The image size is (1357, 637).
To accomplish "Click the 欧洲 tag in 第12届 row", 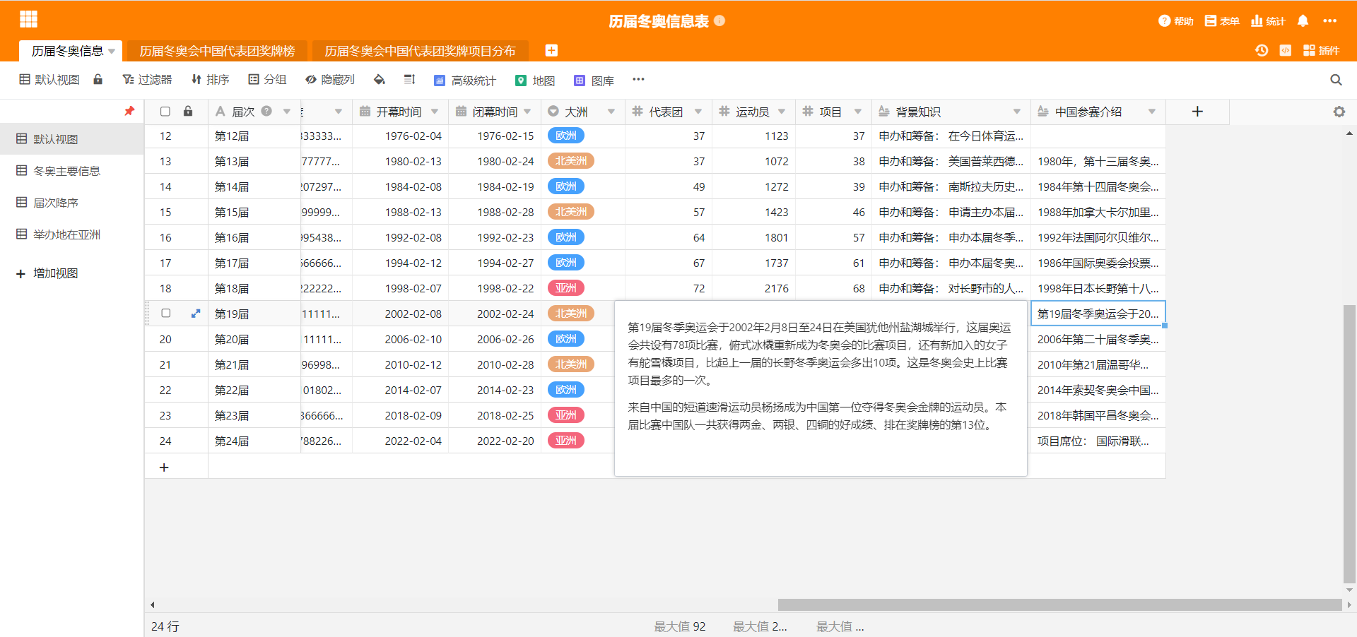I will click(x=565, y=136).
